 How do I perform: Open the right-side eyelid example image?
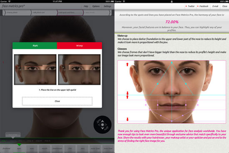coord(35,70)
